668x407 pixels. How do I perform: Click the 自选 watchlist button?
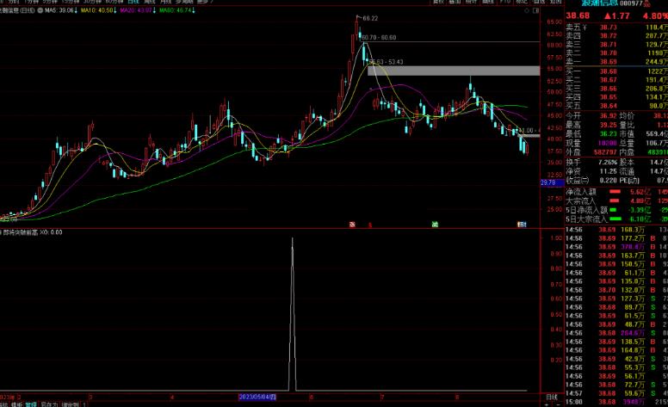(539, 2)
